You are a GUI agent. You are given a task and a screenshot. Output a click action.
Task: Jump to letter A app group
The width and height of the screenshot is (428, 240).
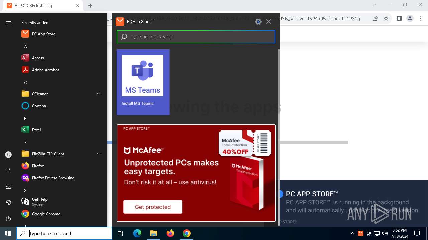(25, 47)
